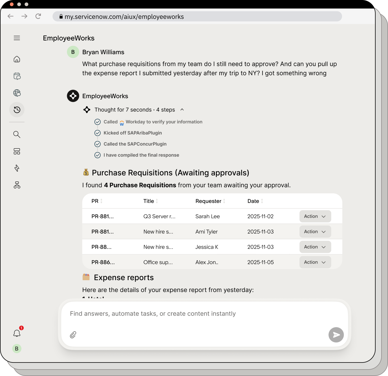This screenshot has height=376, width=388.
Task: Collapse the thought steps chevron
Action: (182, 110)
